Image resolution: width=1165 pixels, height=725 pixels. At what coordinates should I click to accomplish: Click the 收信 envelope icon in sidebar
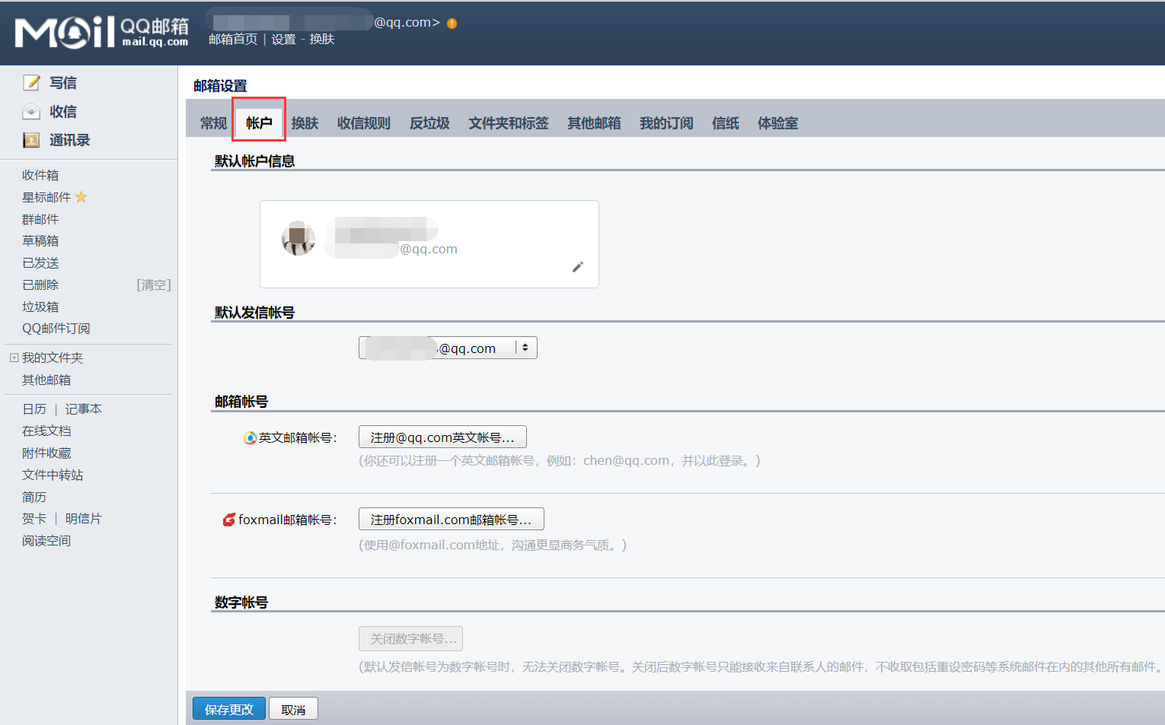tap(31, 111)
